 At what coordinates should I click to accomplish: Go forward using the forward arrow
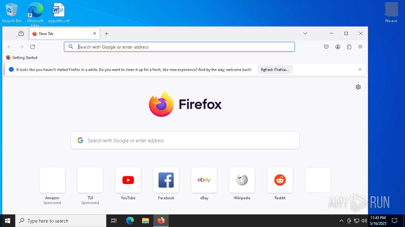tap(21, 47)
